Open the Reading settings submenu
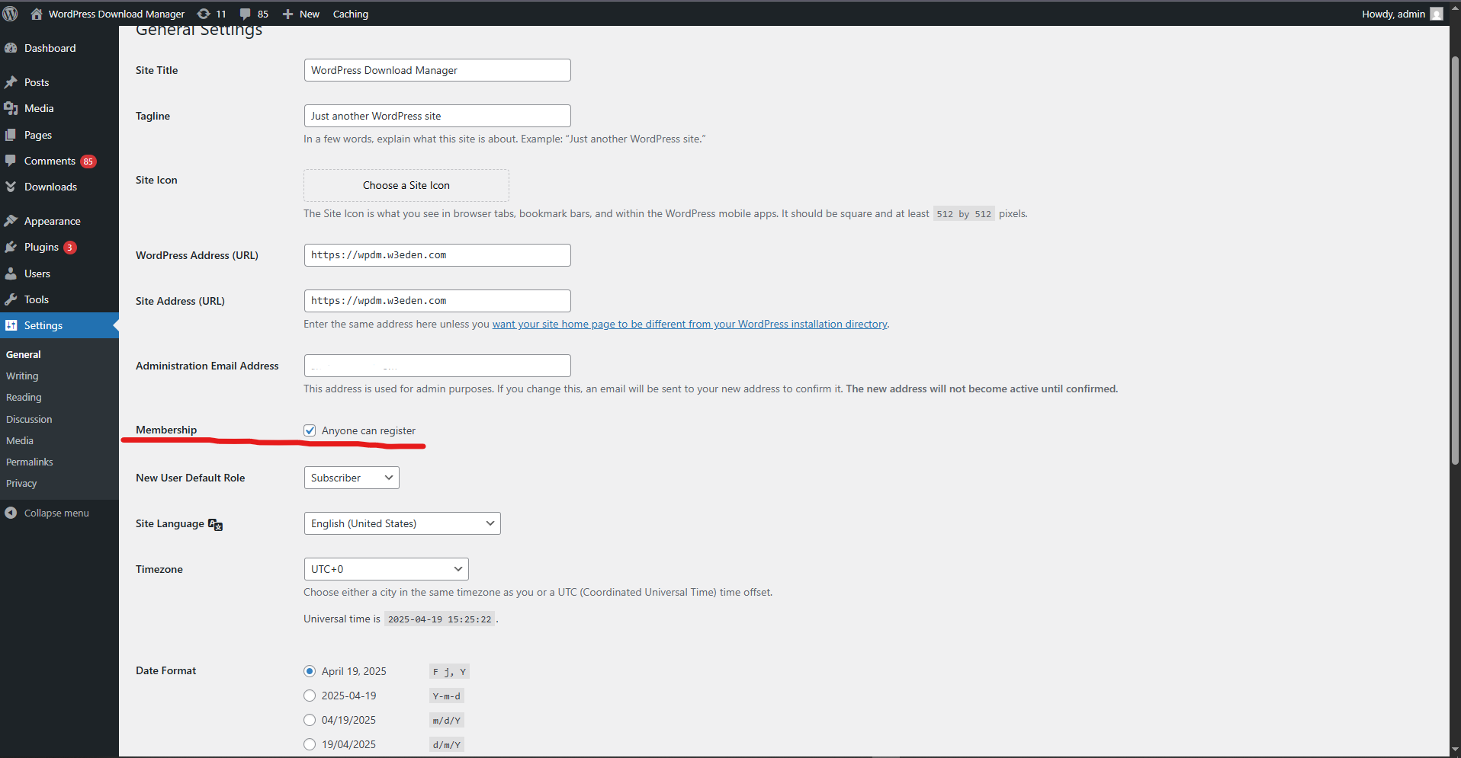This screenshot has width=1461, height=758. 24,397
